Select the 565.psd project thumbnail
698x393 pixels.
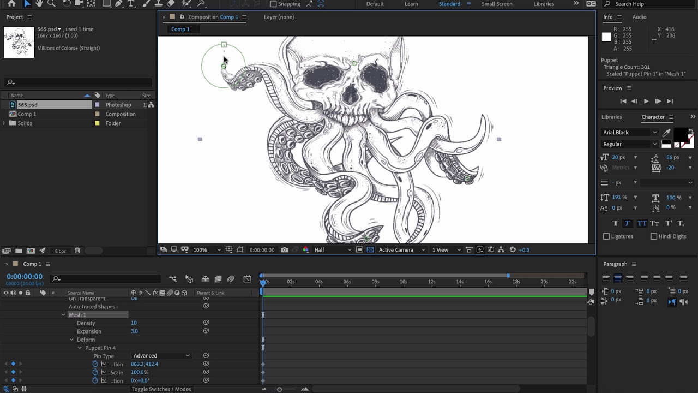click(x=19, y=42)
